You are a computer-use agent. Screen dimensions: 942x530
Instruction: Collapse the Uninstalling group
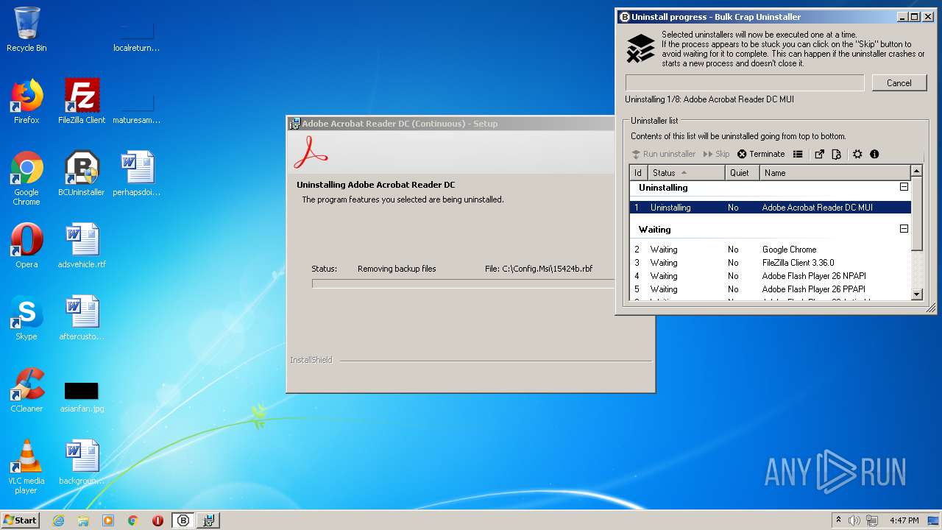[x=904, y=187]
